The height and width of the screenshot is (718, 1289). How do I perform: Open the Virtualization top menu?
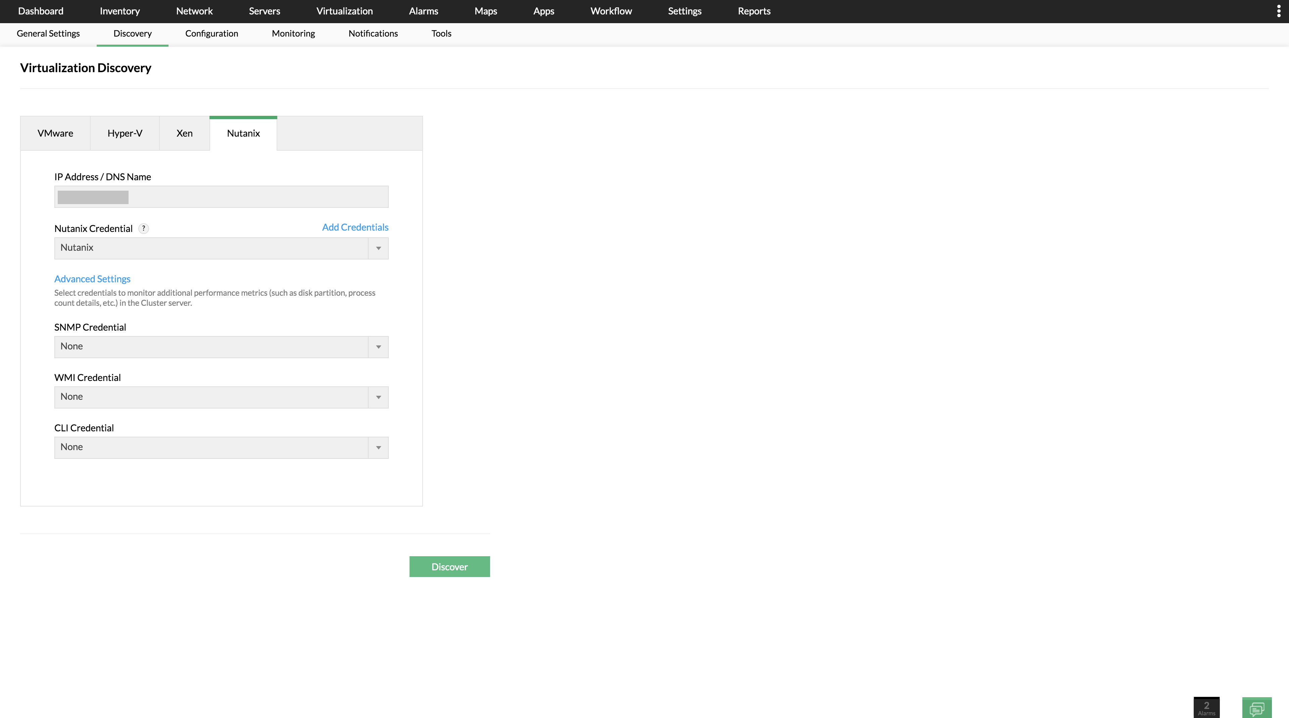[x=344, y=11]
